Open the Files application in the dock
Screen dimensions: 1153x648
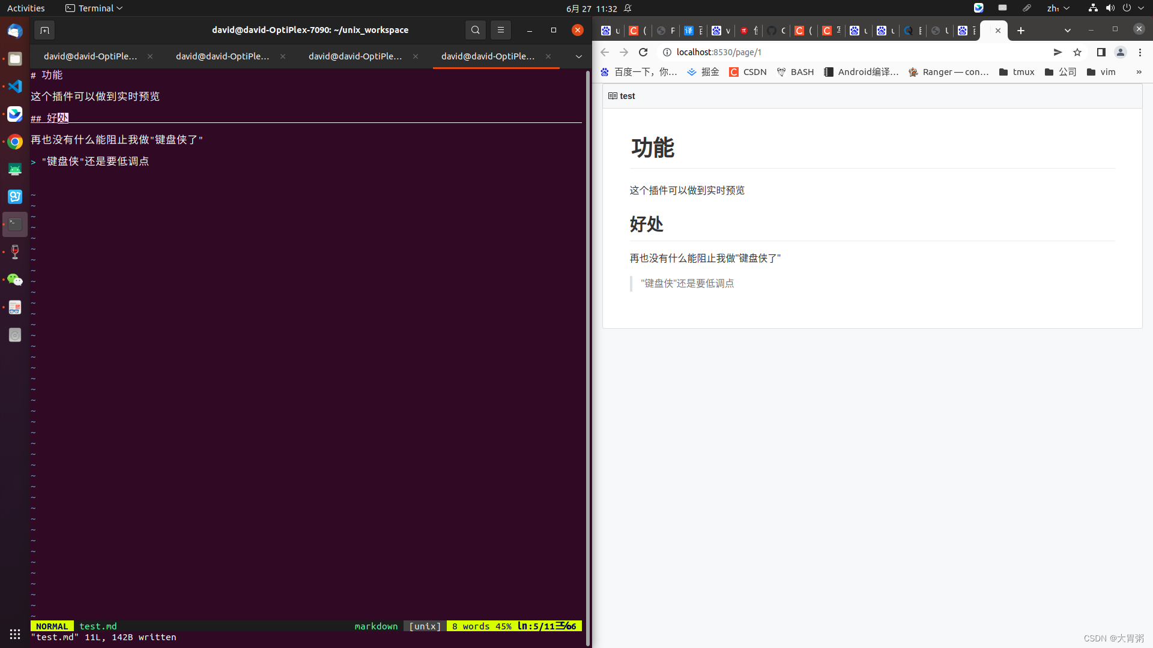tap(14, 58)
